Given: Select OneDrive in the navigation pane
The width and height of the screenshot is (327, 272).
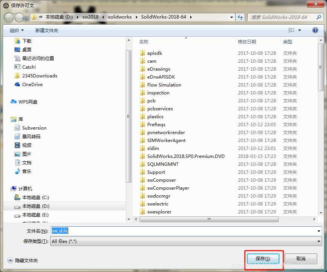Looking at the screenshot, I should [29, 85].
